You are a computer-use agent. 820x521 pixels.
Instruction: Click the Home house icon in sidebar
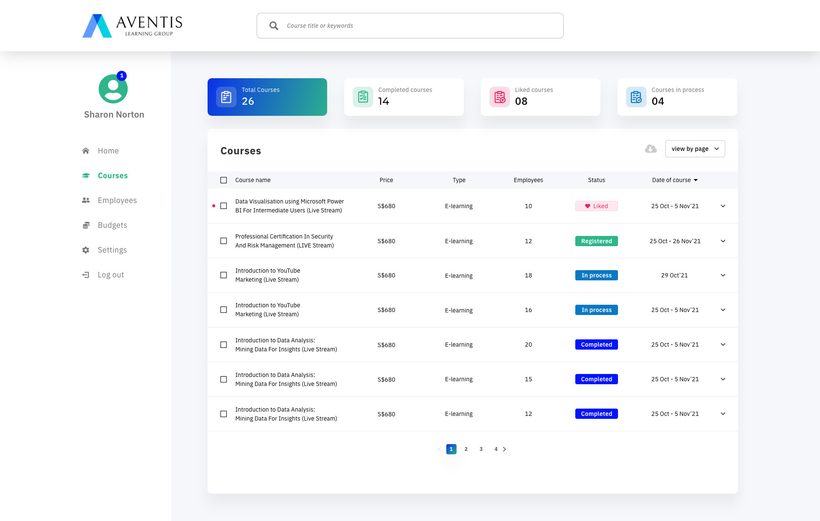86,150
